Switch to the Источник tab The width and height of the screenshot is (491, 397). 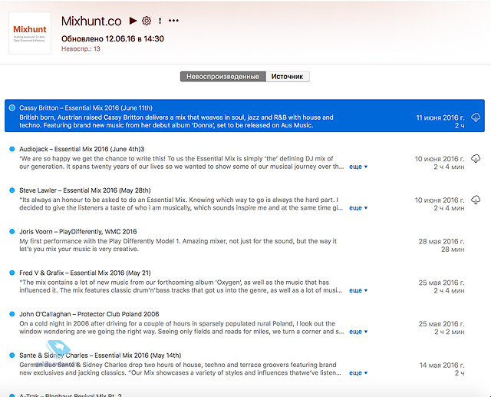pyautogui.click(x=288, y=77)
